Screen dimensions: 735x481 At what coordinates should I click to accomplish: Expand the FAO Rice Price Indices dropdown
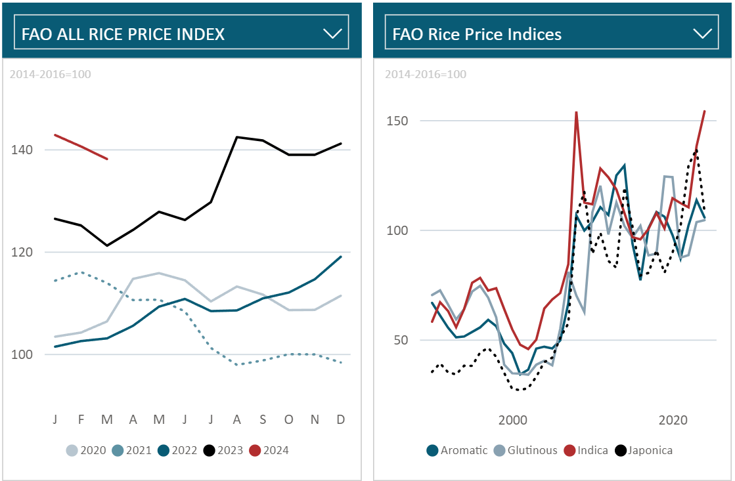pos(552,33)
